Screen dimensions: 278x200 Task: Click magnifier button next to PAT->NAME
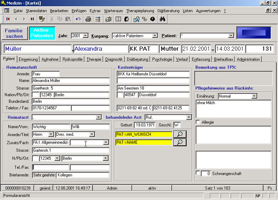click(x=180, y=142)
